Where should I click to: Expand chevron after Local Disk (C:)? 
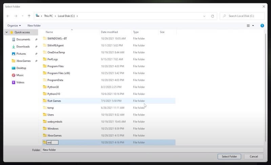77,16
